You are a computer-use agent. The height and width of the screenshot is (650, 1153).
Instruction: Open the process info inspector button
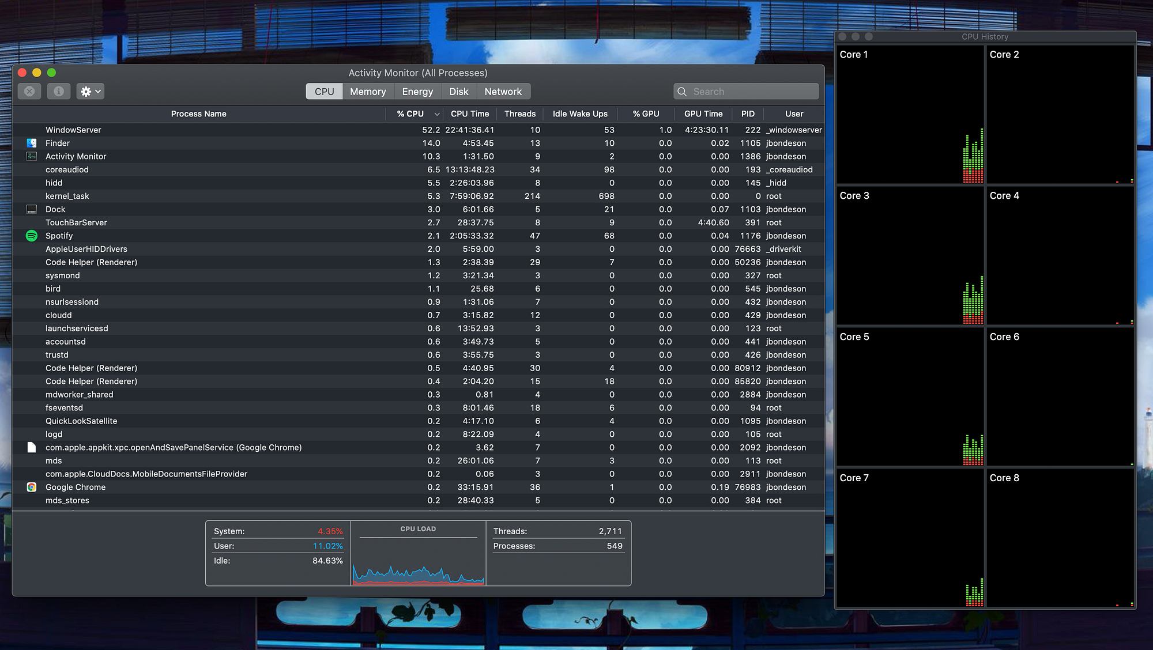click(58, 91)
